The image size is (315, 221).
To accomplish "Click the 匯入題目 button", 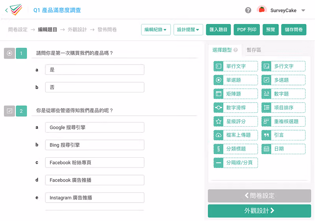I will tap(219, 29).
